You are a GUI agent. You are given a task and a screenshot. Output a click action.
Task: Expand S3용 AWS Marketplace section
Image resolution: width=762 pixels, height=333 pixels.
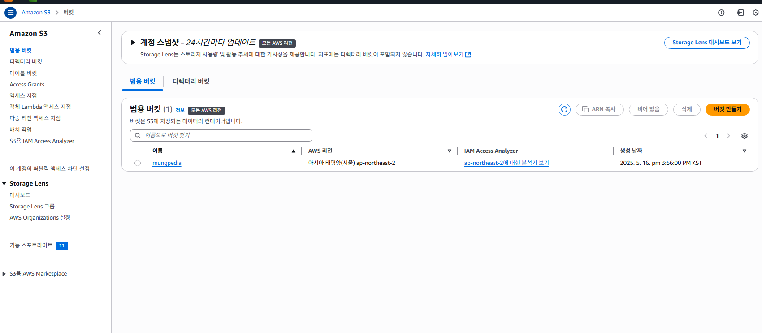tap(4, 274)
